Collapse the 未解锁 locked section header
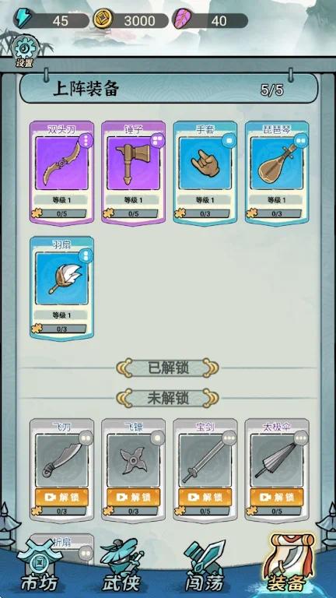This screenshot has width=336, height=598. pyautogui.click(x=168, y=398)
